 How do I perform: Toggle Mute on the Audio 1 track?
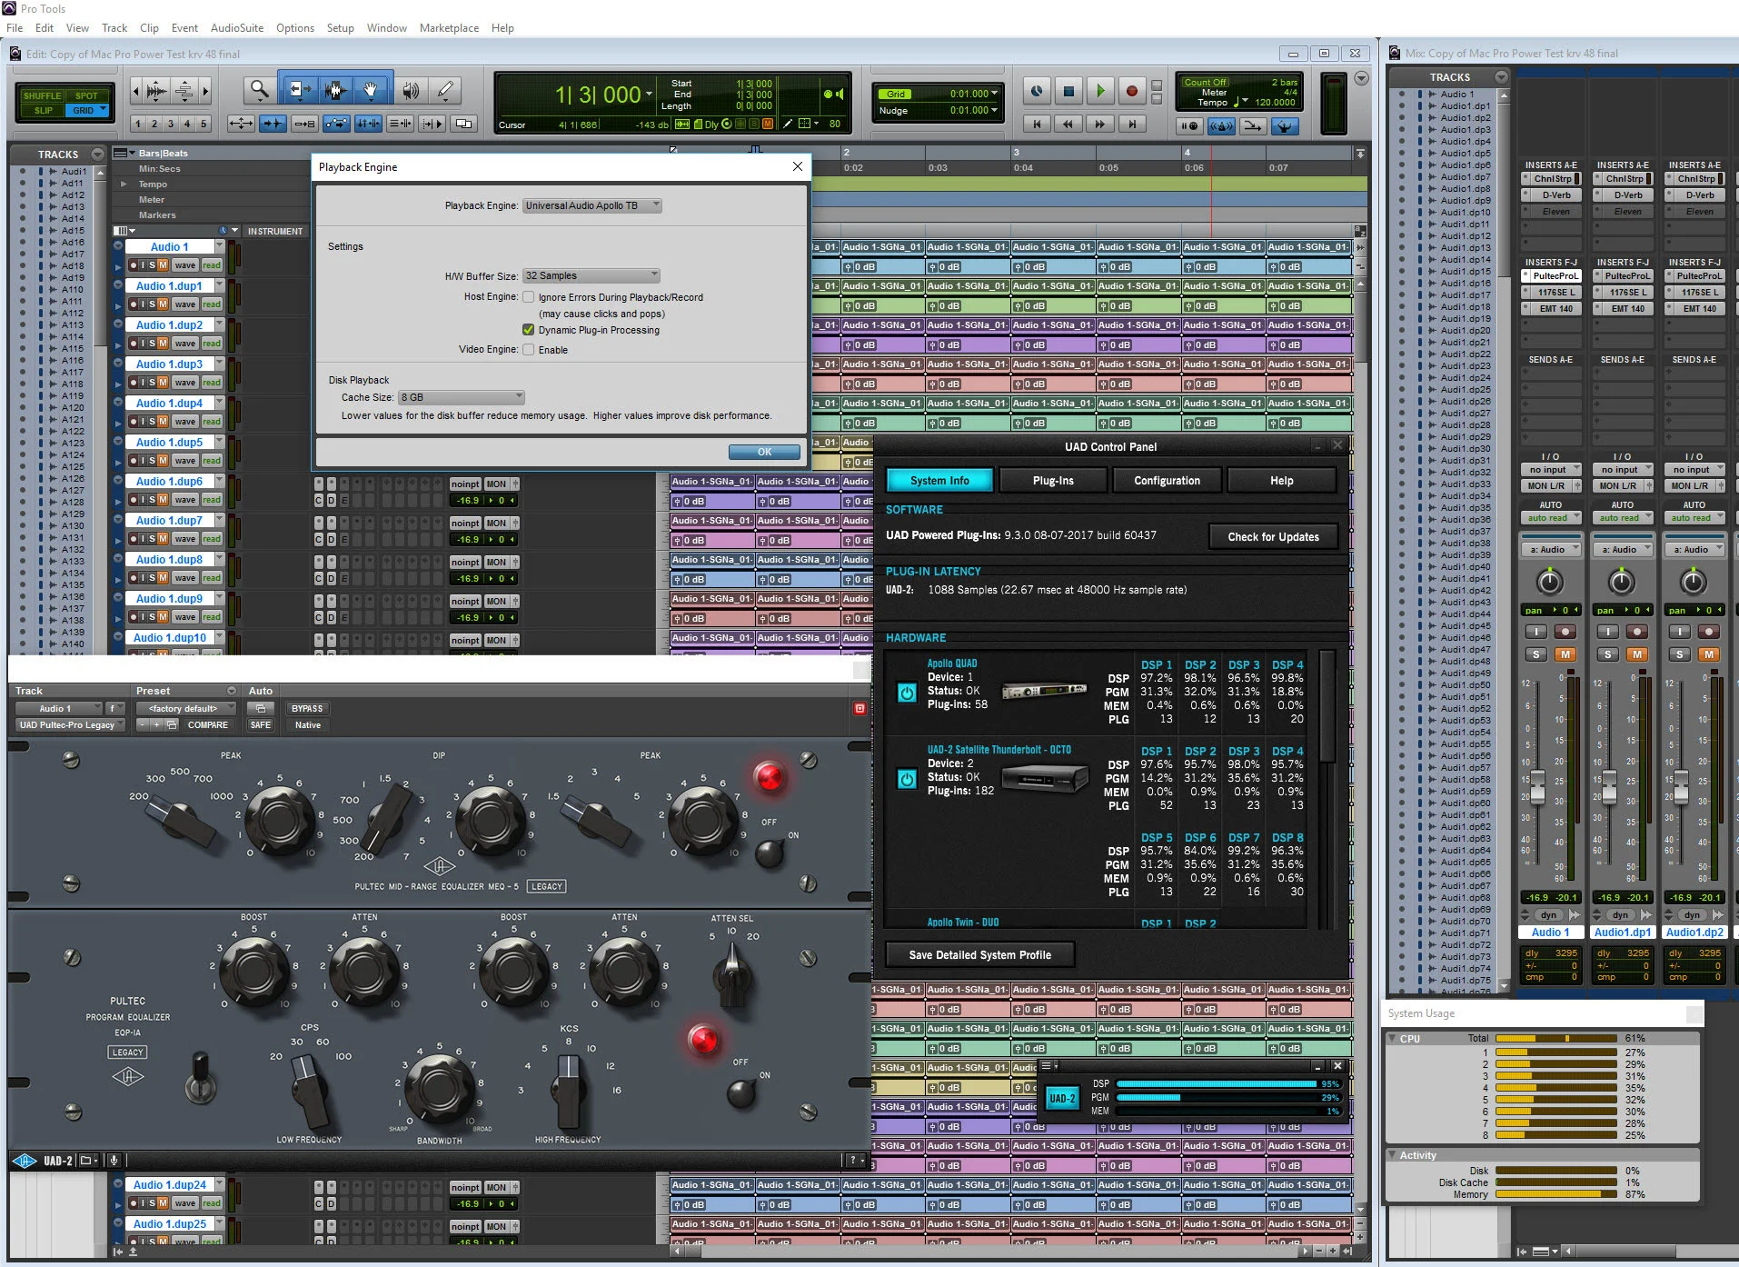(x=163, y=265)
